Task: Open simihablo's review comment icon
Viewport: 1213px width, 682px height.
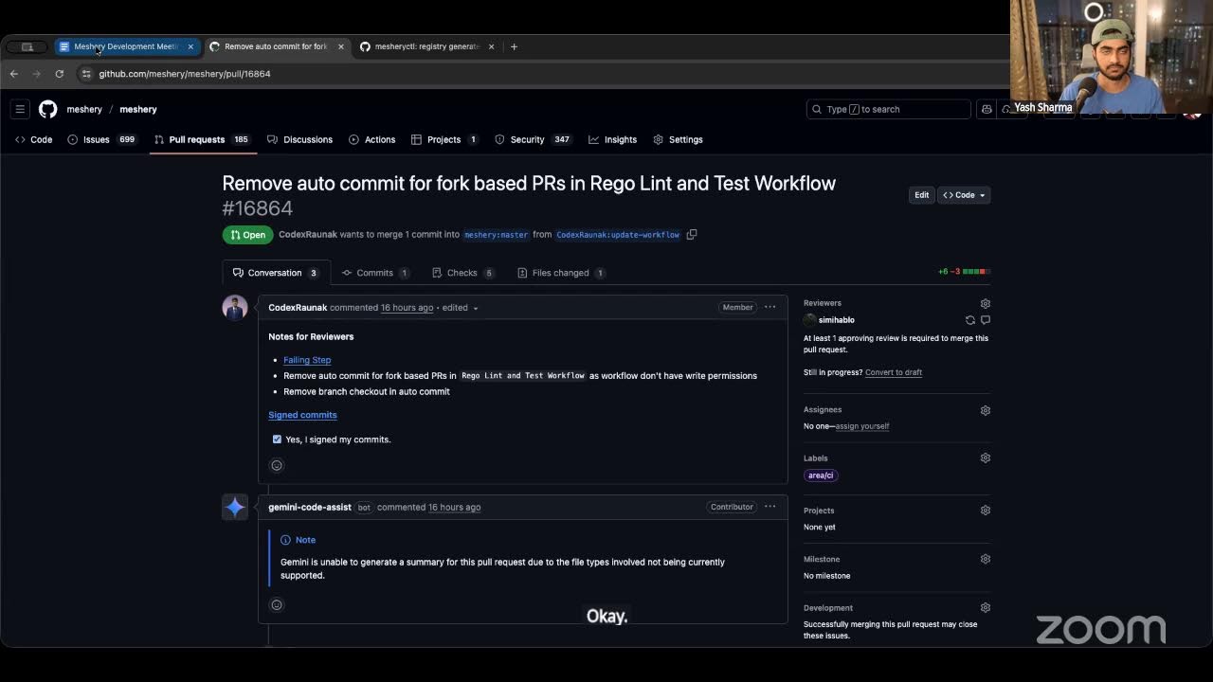Action: [986, 320]
